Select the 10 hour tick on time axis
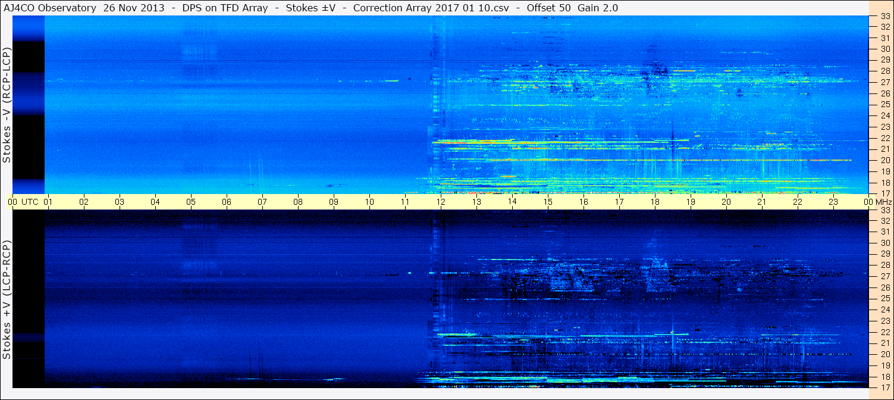 point(369,202)
